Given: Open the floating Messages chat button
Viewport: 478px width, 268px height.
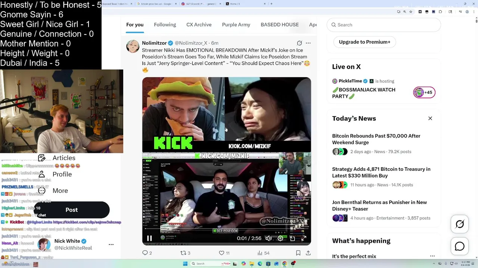Looking at the screenshot, I should (x=460, y=246).
